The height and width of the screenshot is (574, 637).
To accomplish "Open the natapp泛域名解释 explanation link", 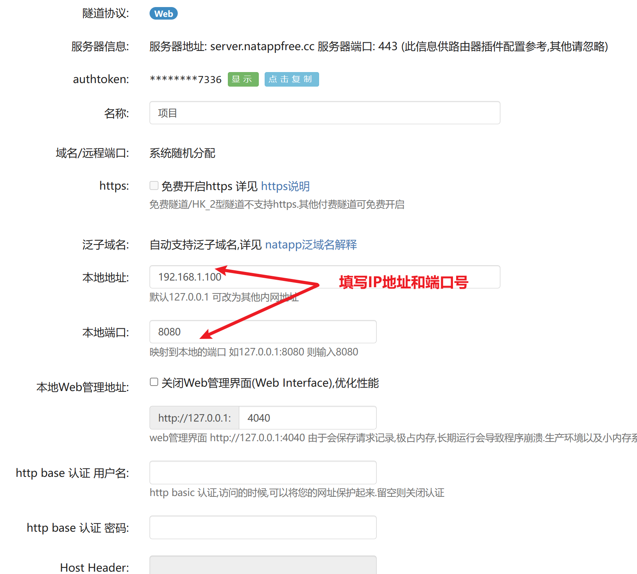I will point(311,245).
